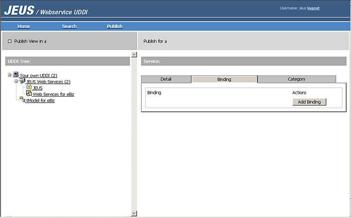Collapse the JEUS Web Services node

click(16, 81)
